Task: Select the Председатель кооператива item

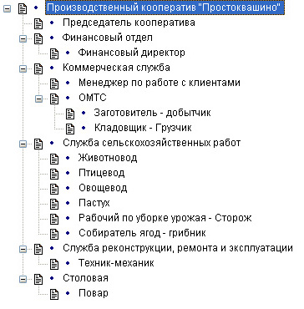Action: 129,23
